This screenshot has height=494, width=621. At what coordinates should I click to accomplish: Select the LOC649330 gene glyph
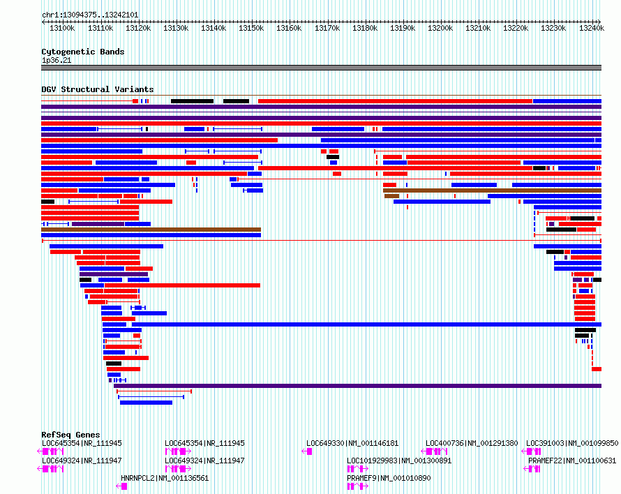307,451
